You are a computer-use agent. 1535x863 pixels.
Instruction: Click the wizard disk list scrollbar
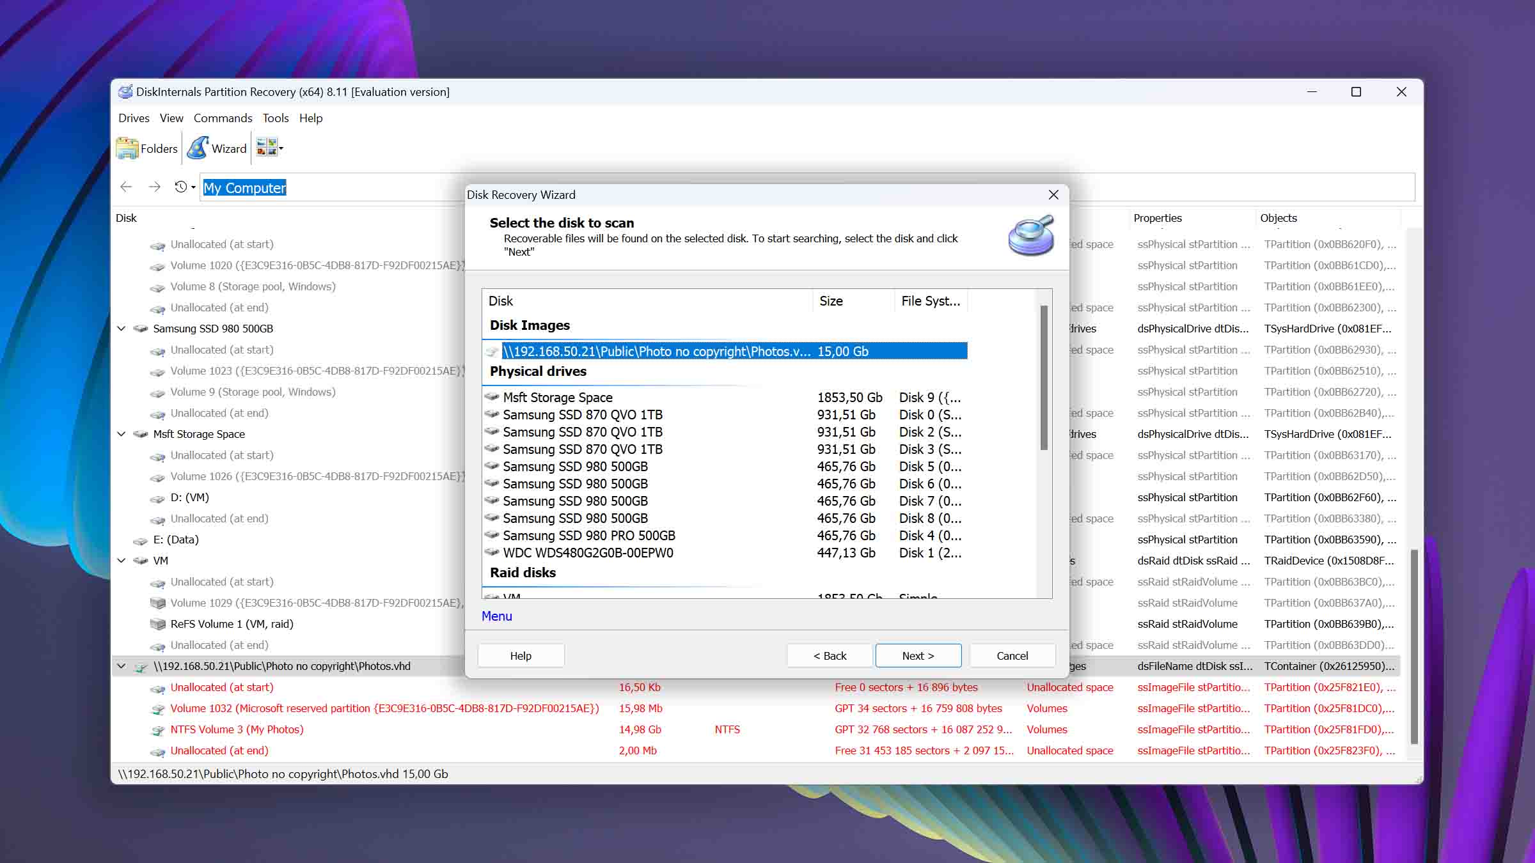point(1044,377)
